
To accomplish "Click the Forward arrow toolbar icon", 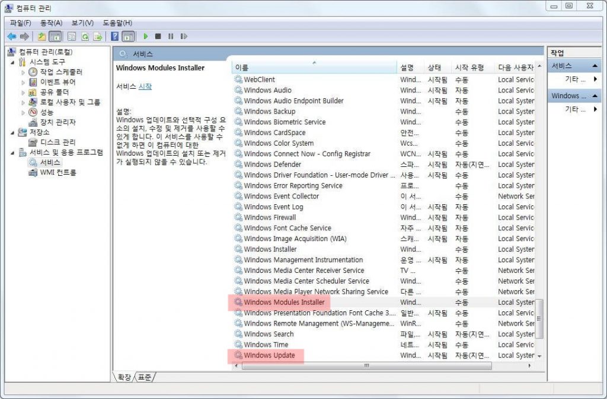I will point(24,36).
